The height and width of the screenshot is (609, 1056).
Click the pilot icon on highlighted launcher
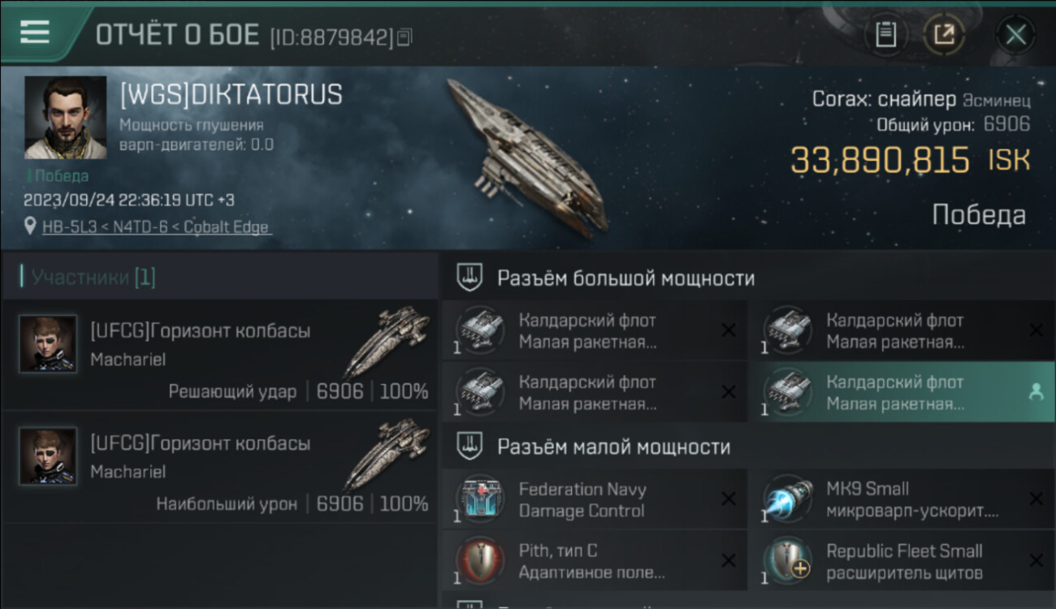(x=1036, y=391)
